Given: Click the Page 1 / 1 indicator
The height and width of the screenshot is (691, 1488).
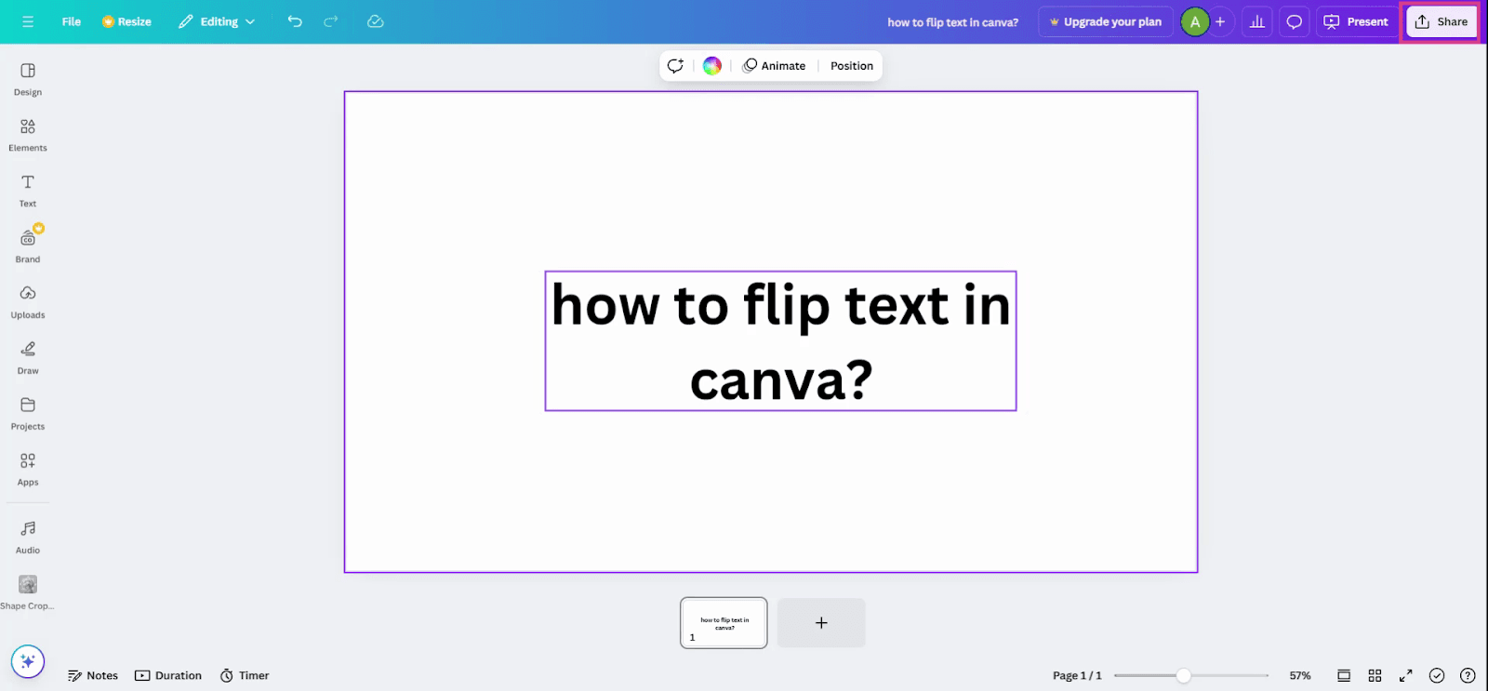Looking at the screenshot, I should point(1077,675).
